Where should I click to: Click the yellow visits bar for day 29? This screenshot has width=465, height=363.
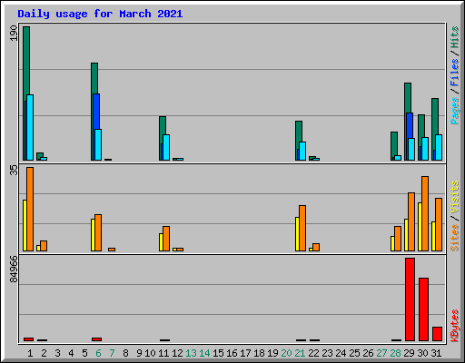tap(406, 235)
